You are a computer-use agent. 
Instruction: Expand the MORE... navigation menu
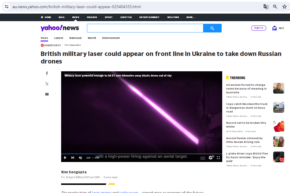pyautogui.click(x=191, y=17)
